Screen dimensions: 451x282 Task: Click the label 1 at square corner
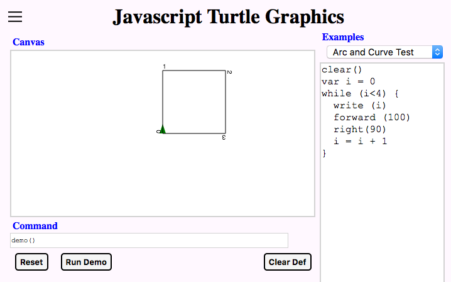(x=164, y=67)
